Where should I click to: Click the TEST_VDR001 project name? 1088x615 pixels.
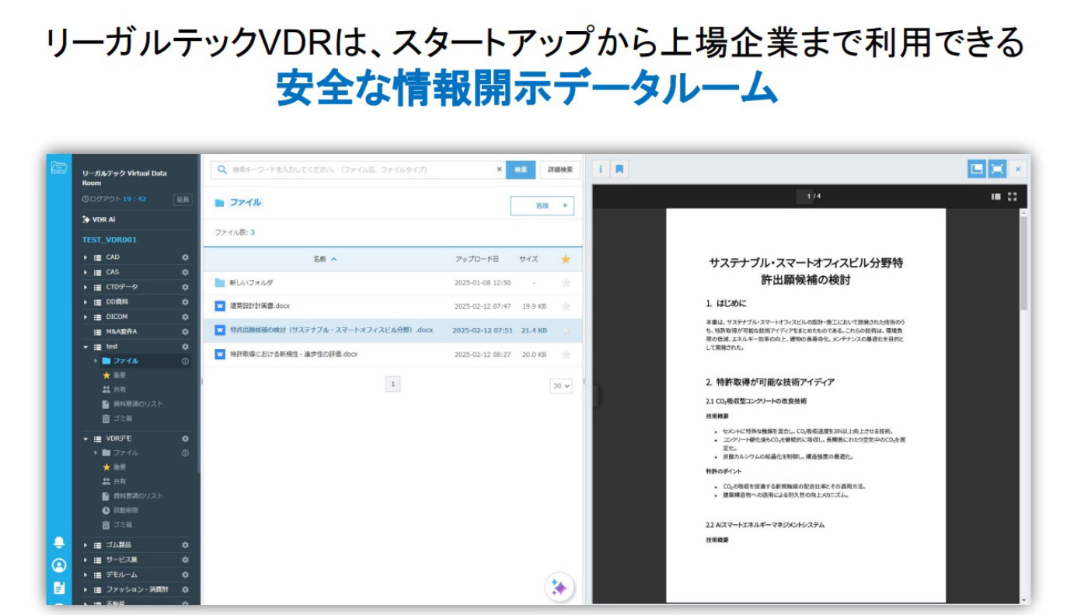[110, 239]
